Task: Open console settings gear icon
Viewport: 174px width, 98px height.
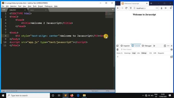Action: (x=172, y=50)
